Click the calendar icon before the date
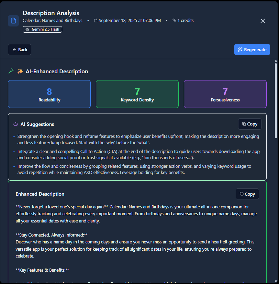Screen dimensions: 279x284 click(x=96, y=21)
